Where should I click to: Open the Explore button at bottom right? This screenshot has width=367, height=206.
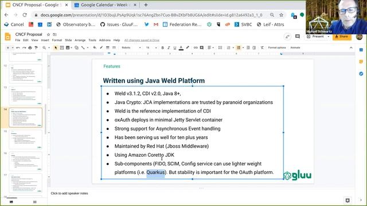(348, 200)
